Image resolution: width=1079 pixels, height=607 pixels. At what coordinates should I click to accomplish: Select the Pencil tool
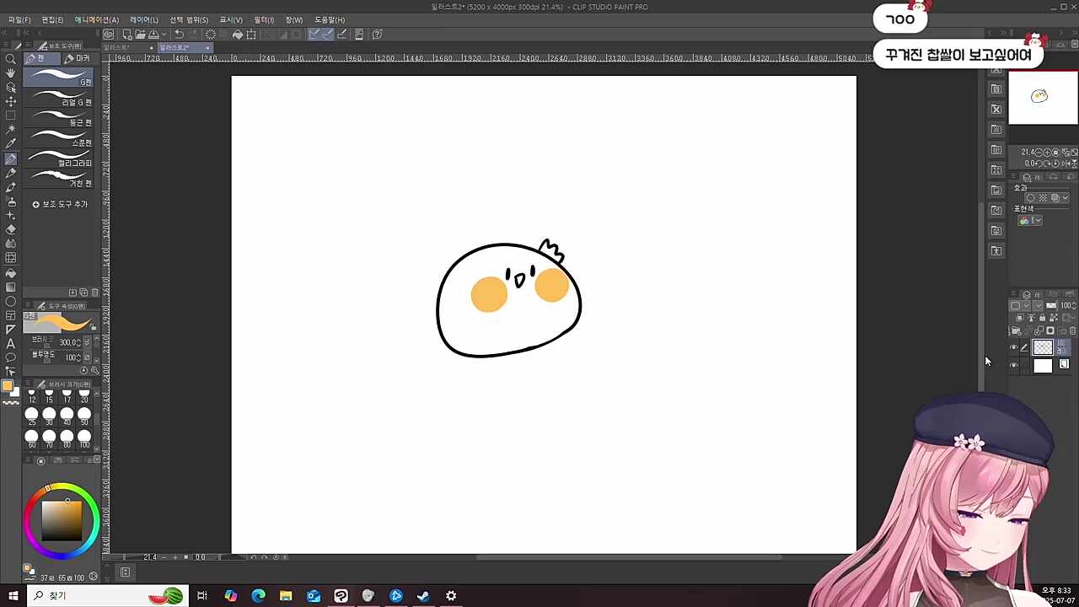point(11,173)
